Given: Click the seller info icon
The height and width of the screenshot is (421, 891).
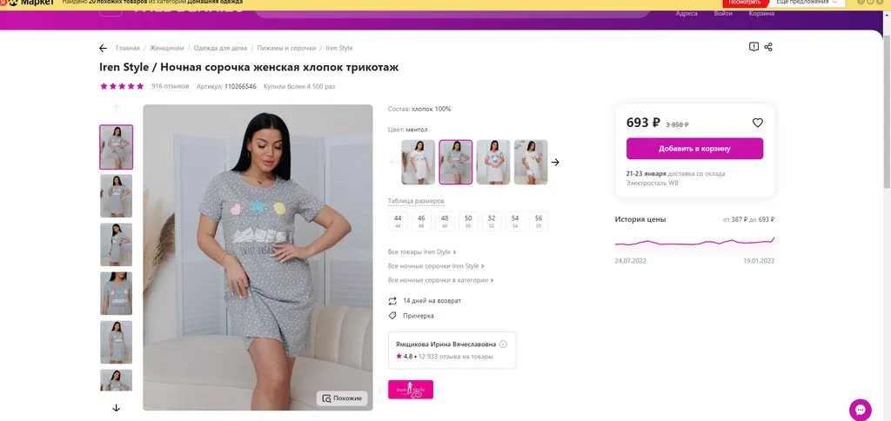Looking at the screenshot, I should pos(503,344).
